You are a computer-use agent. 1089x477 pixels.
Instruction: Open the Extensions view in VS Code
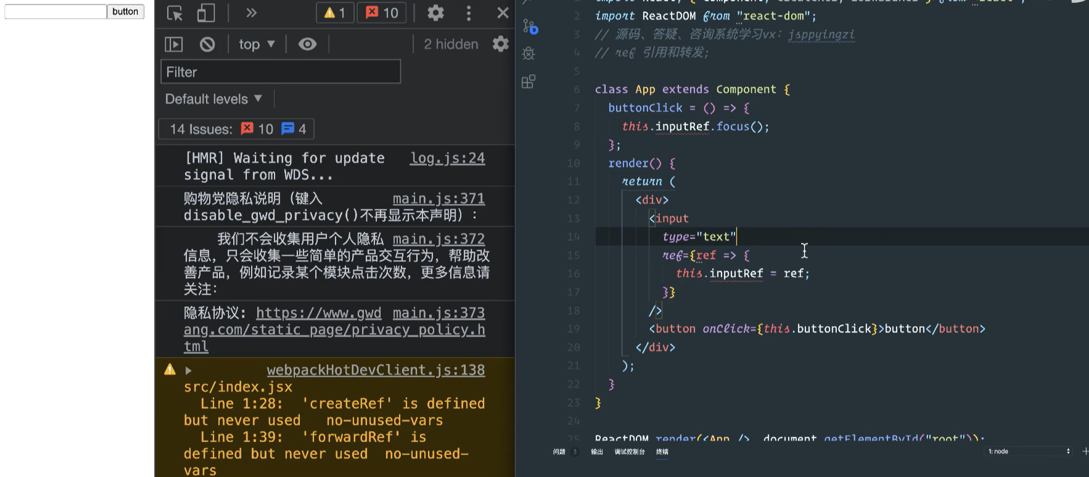(528, 81)
